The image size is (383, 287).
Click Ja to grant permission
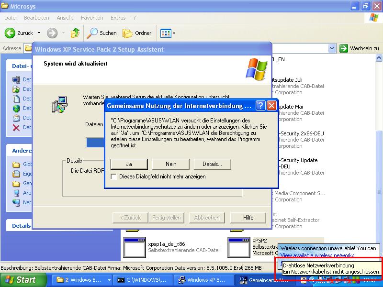129,164
